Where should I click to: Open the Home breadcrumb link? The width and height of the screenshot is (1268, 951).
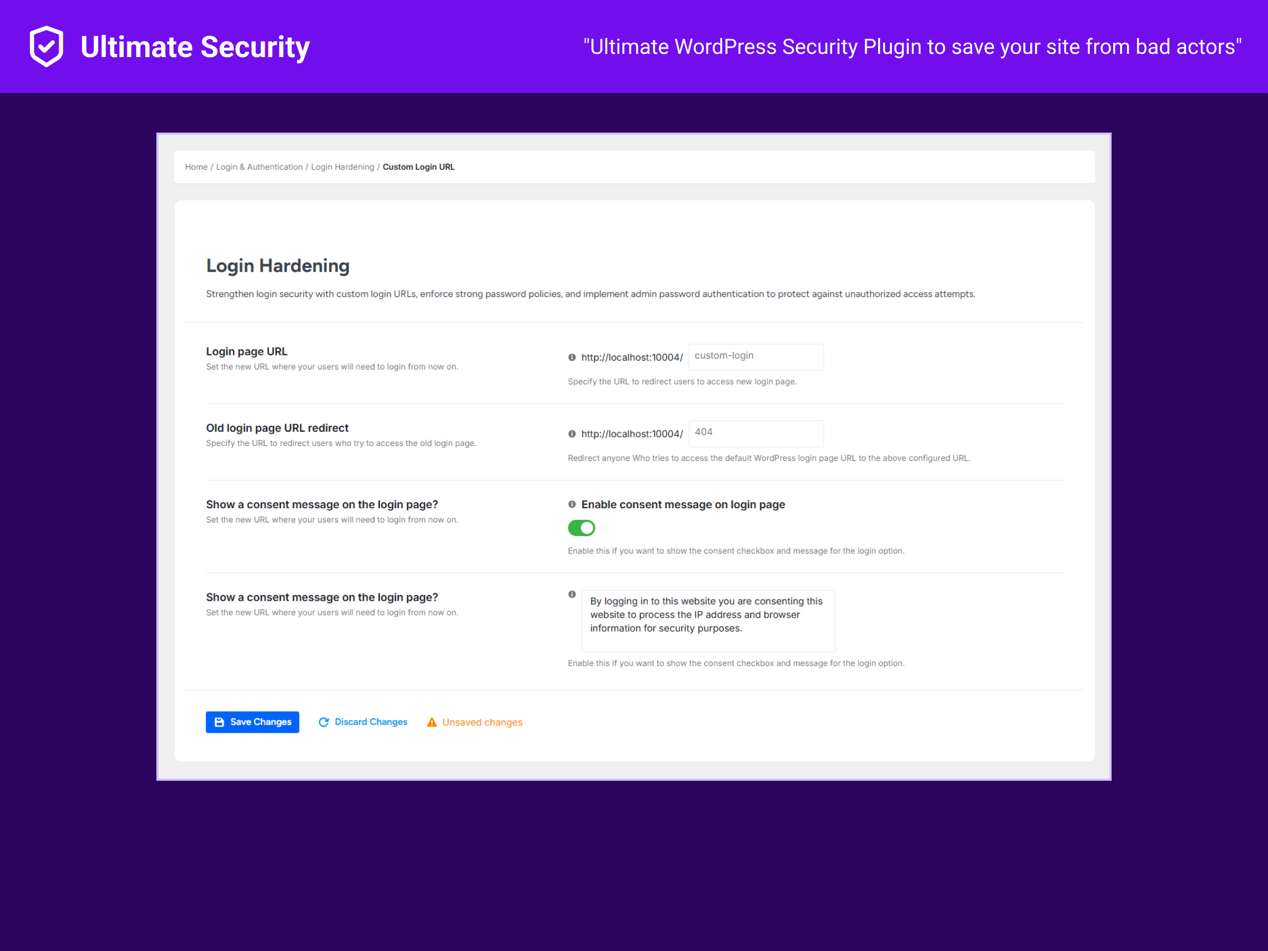coord(196,167)
